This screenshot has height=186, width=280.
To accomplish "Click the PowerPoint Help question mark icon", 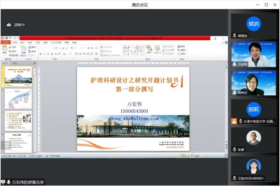I will [224, 43].
